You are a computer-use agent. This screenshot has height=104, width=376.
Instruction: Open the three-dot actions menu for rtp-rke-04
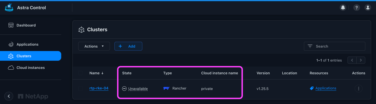click(359, 88)
